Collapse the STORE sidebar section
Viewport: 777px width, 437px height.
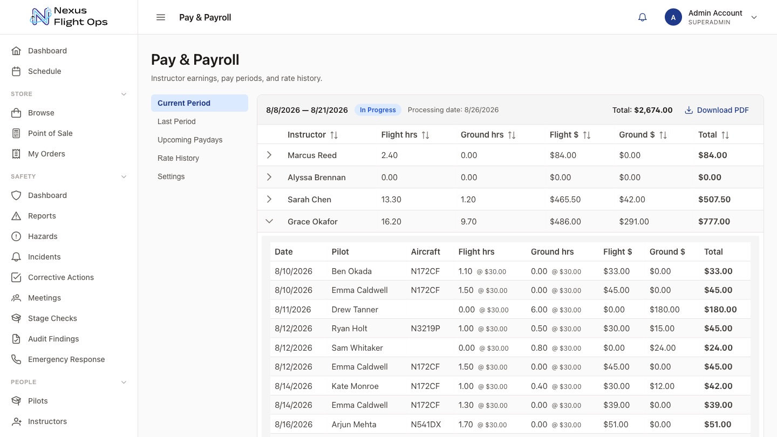pyautogui.click(x=124, y=94)
